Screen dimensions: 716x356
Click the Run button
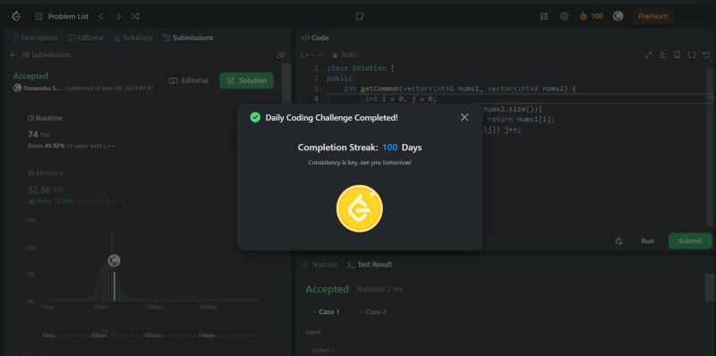(647, 241)
